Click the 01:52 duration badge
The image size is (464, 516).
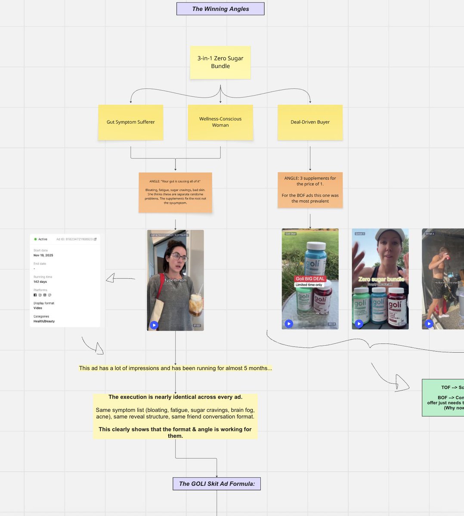[x=197, y=326]
